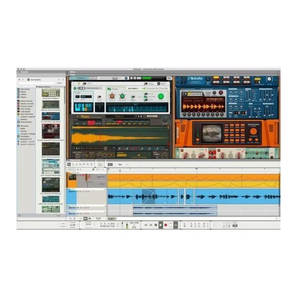Click the Mimic Creative Sampler thumbnail

[51, 149]
